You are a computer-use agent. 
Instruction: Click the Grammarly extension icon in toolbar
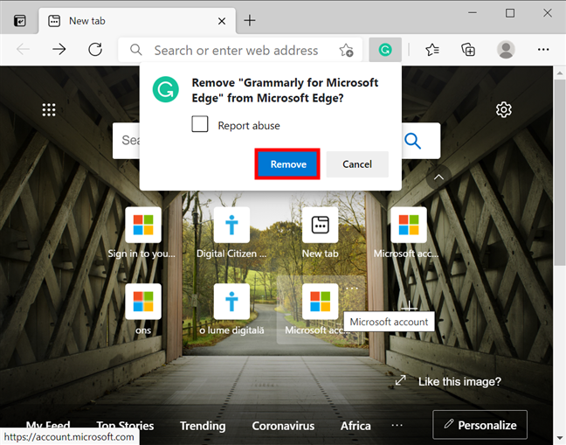pyautogui.click(x=385, y=50)
